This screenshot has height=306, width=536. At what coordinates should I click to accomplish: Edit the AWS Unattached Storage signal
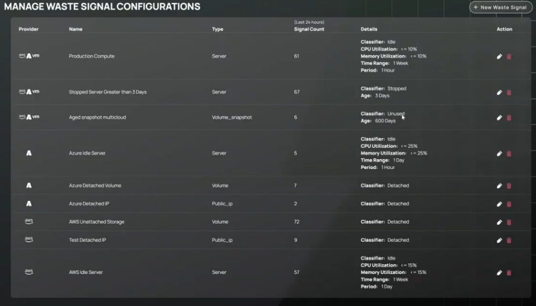point(499,222)
